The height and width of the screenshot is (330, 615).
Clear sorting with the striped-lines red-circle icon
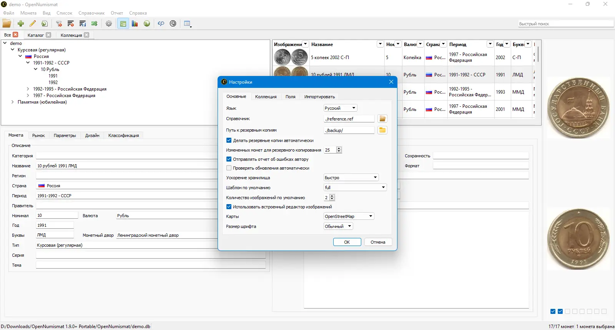(71, 24)
